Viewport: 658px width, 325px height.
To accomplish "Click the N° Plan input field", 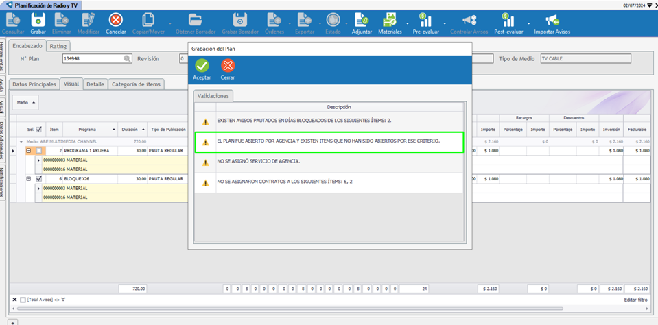I will pos(97,59).
